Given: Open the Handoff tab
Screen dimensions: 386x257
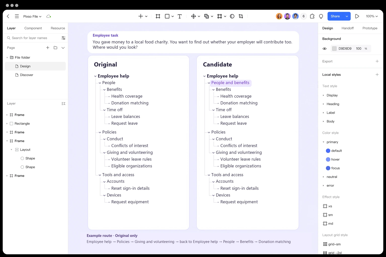Looking at the screenshot, I should pos(348,28).
